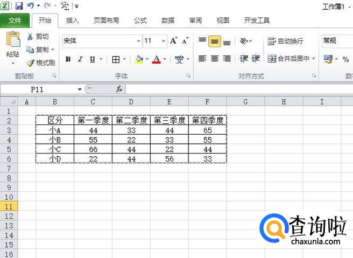Viewport: 353px width, 258px height.
Task: Toggle Bold formatting
Action: click(x=68, y=59)
